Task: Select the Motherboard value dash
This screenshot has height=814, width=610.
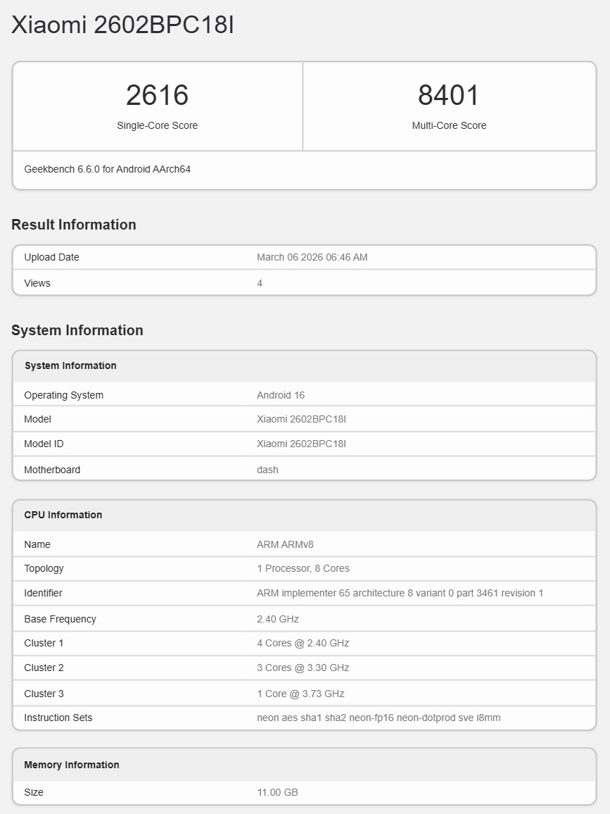Action: tap(267, 469)
